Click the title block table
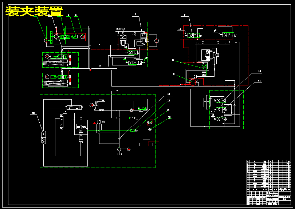The image size is (295, 209). point(269,198)
